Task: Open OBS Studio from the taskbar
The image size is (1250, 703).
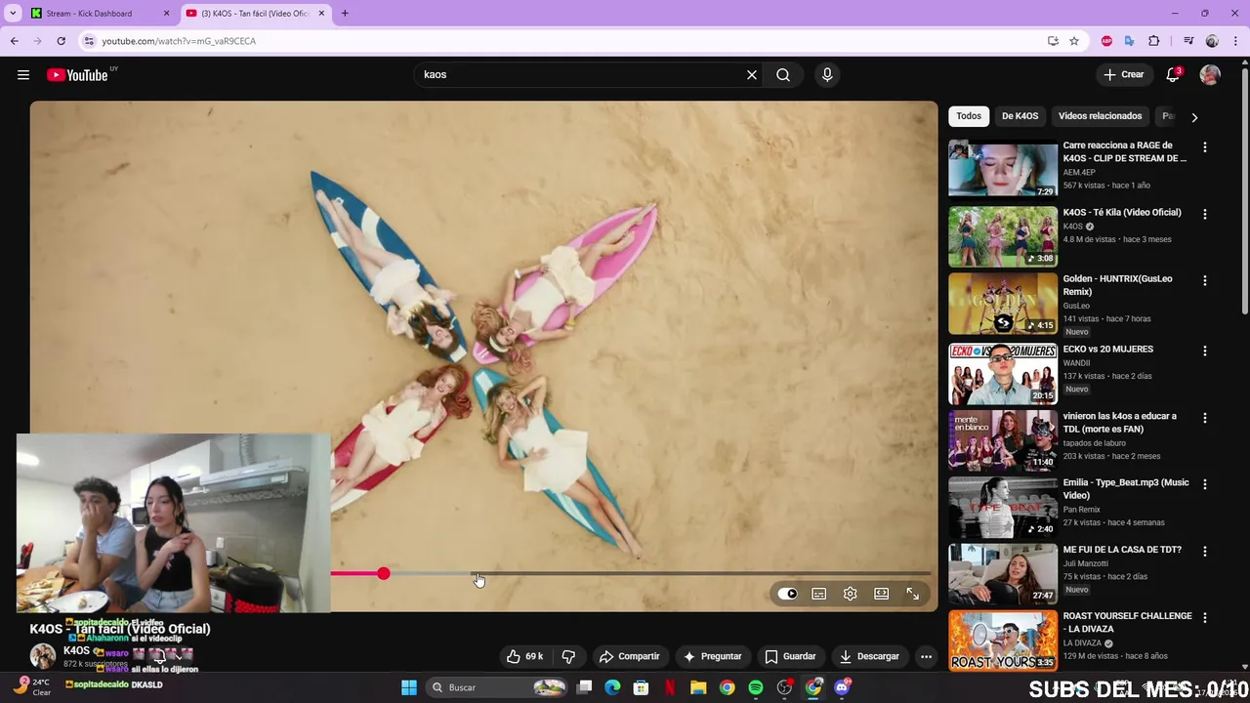Action: (x=784, y=687)
